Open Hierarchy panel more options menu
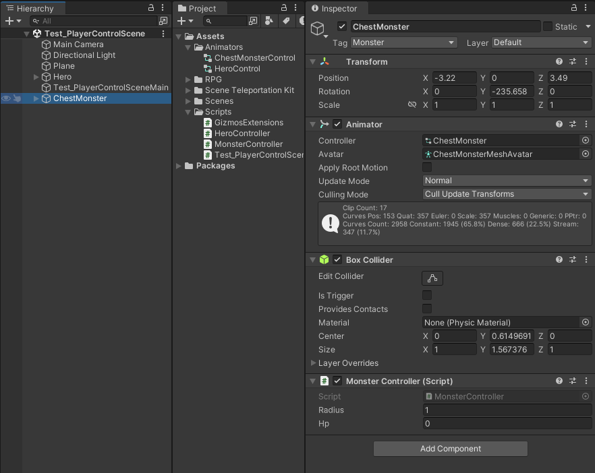Viewport: 595px width, 473px height. (x=163, y=7)
